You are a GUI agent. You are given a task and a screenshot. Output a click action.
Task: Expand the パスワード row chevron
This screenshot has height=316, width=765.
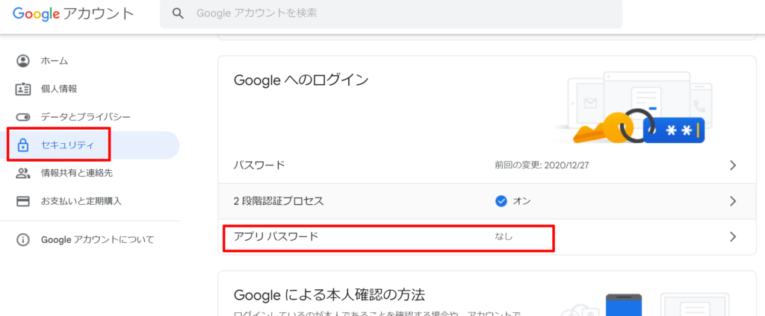click(733, 165)
